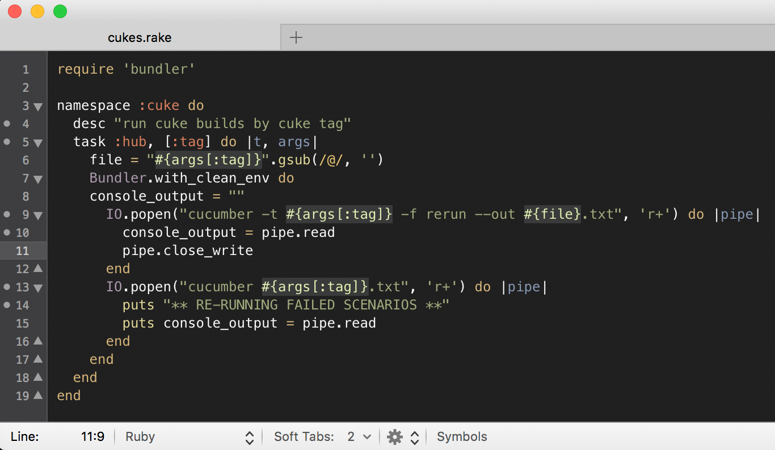Close the window with the red button
The width and height of the screenshot is (775, 450).
tap(15, 11)
